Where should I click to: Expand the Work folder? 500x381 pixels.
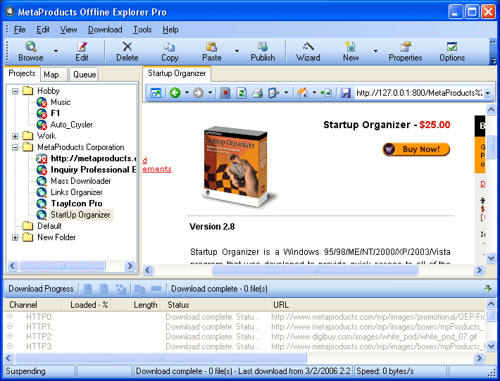point(15,136)
